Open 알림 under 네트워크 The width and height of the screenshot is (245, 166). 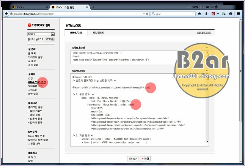tap(30, 161)
